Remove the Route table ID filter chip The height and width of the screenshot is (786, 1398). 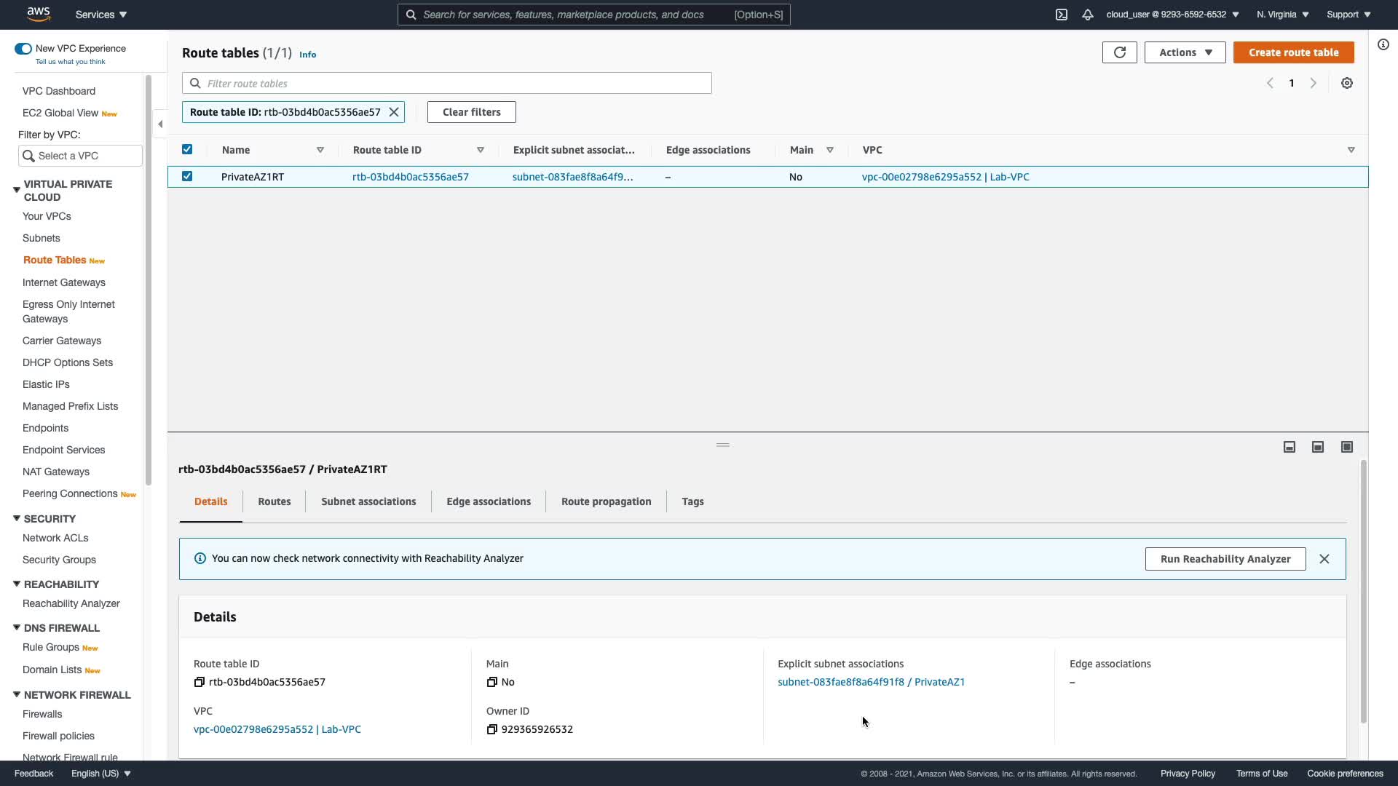click(394, 112)
